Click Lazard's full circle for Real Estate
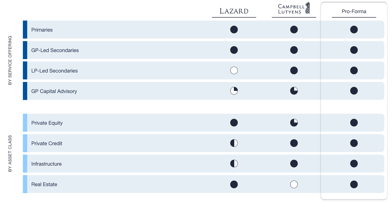Image resolution: width=392 pixels, height=202 pixels. 234,184
